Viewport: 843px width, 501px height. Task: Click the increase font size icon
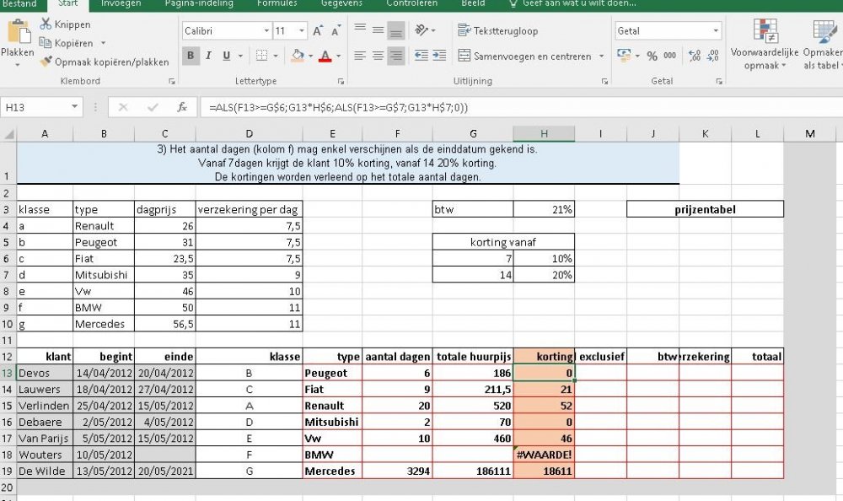point(318,31)
